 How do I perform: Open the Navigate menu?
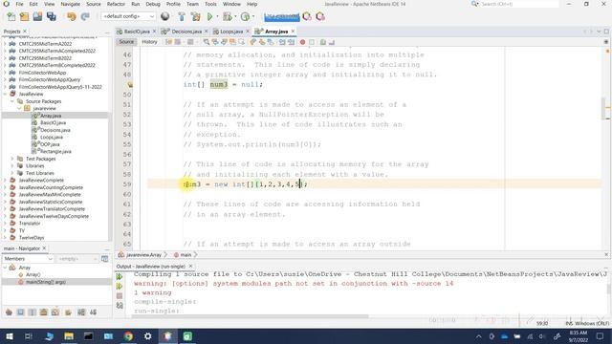(70, 4)
